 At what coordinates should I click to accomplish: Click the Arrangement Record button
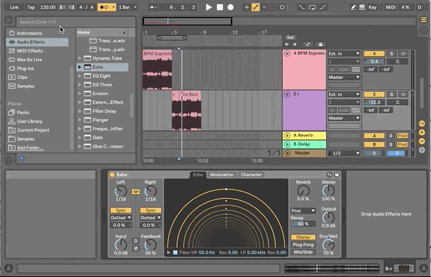click(230, 7)
